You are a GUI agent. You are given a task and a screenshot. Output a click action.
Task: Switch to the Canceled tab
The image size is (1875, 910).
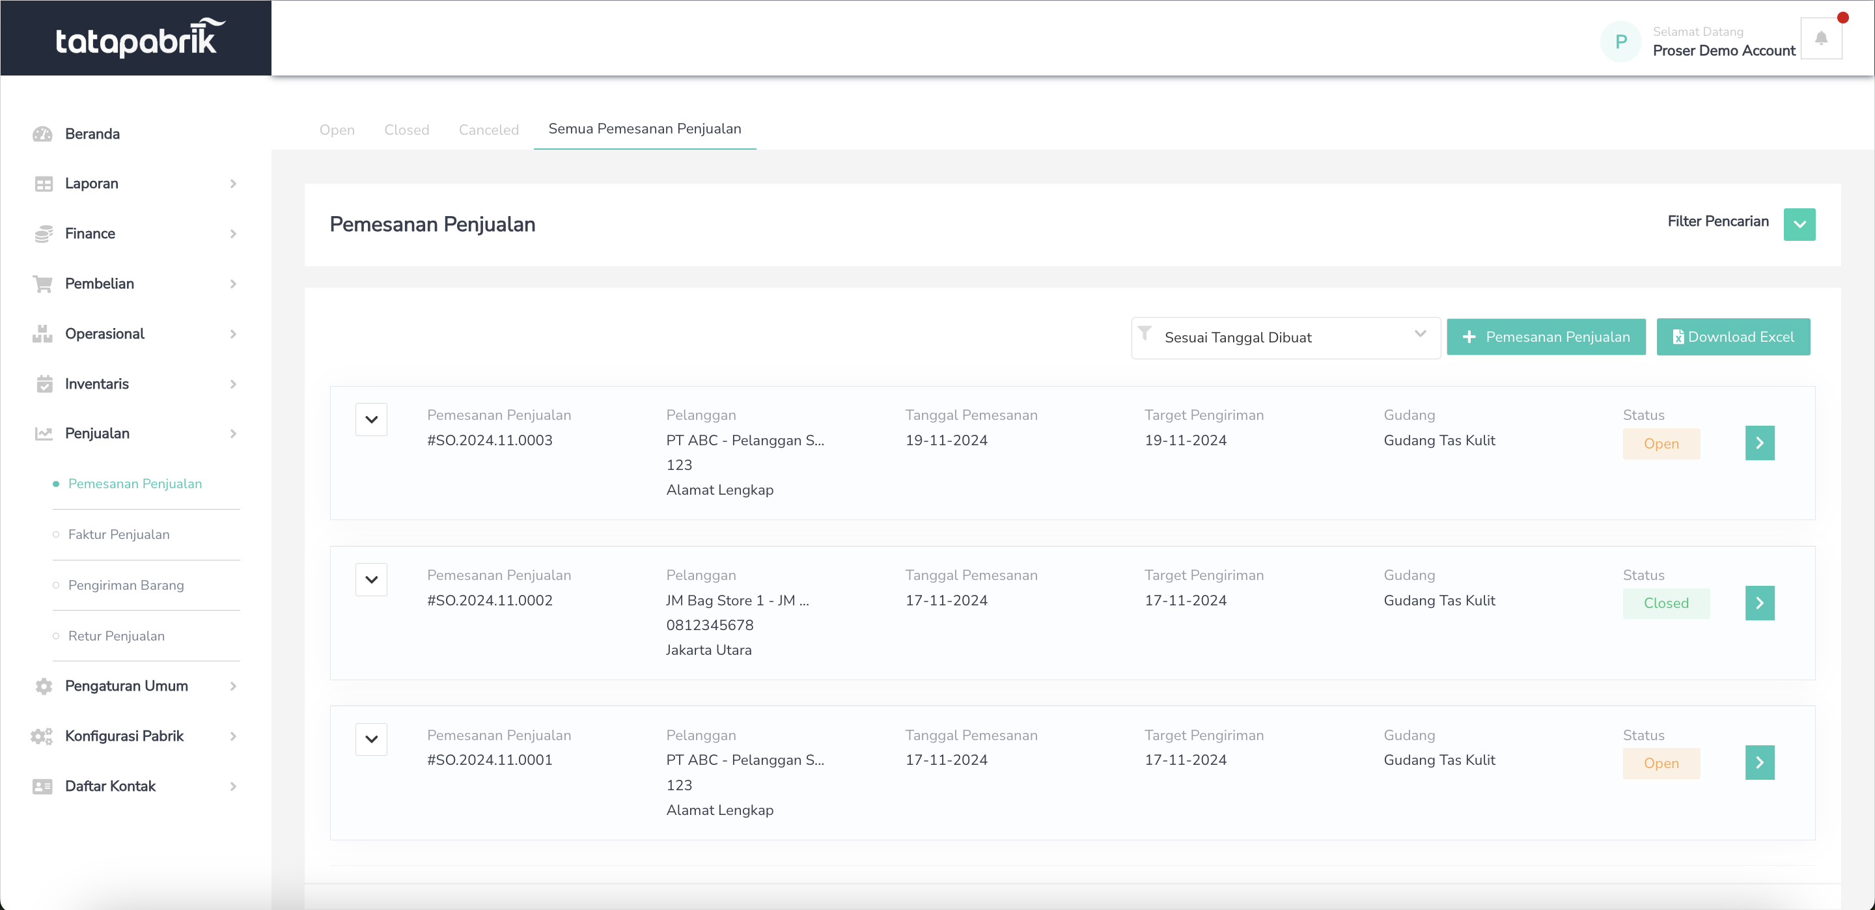[488, 130]
